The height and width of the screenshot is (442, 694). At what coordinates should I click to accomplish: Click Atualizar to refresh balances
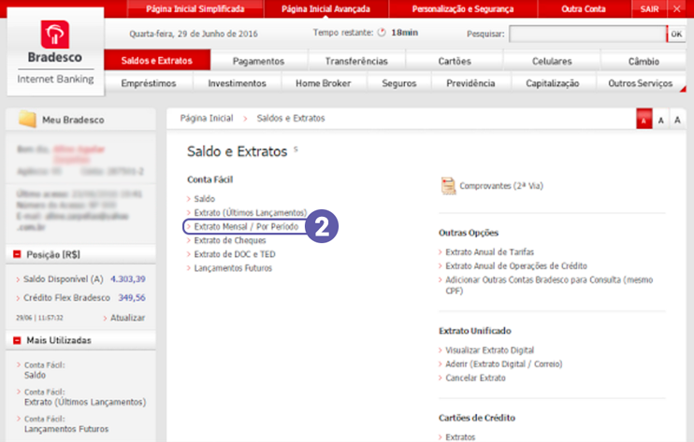pos(127,318)
